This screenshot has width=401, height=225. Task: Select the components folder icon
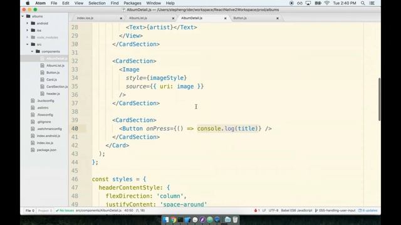[x=38, y=51]
